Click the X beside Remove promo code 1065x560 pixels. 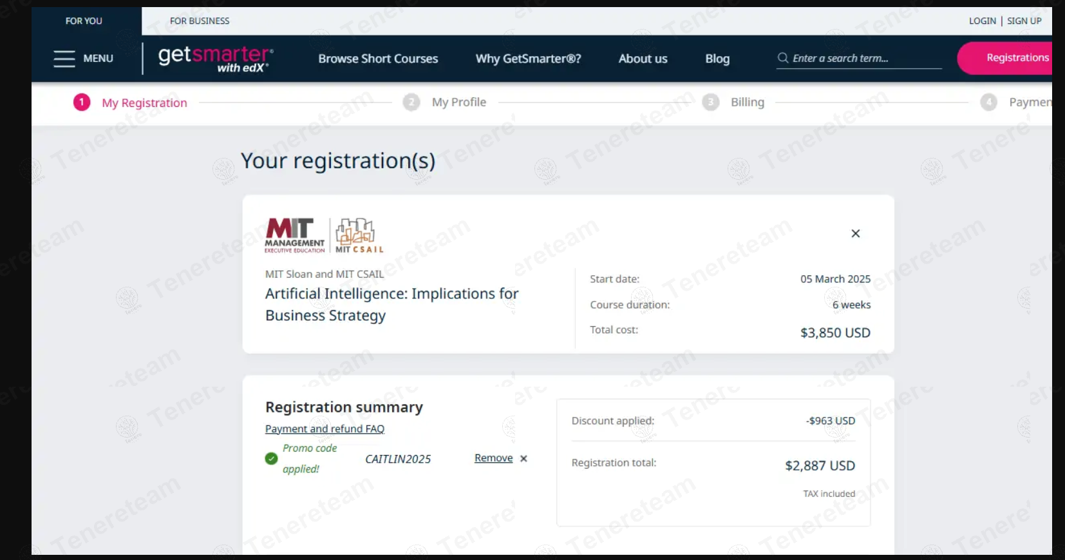click(523, 459)
